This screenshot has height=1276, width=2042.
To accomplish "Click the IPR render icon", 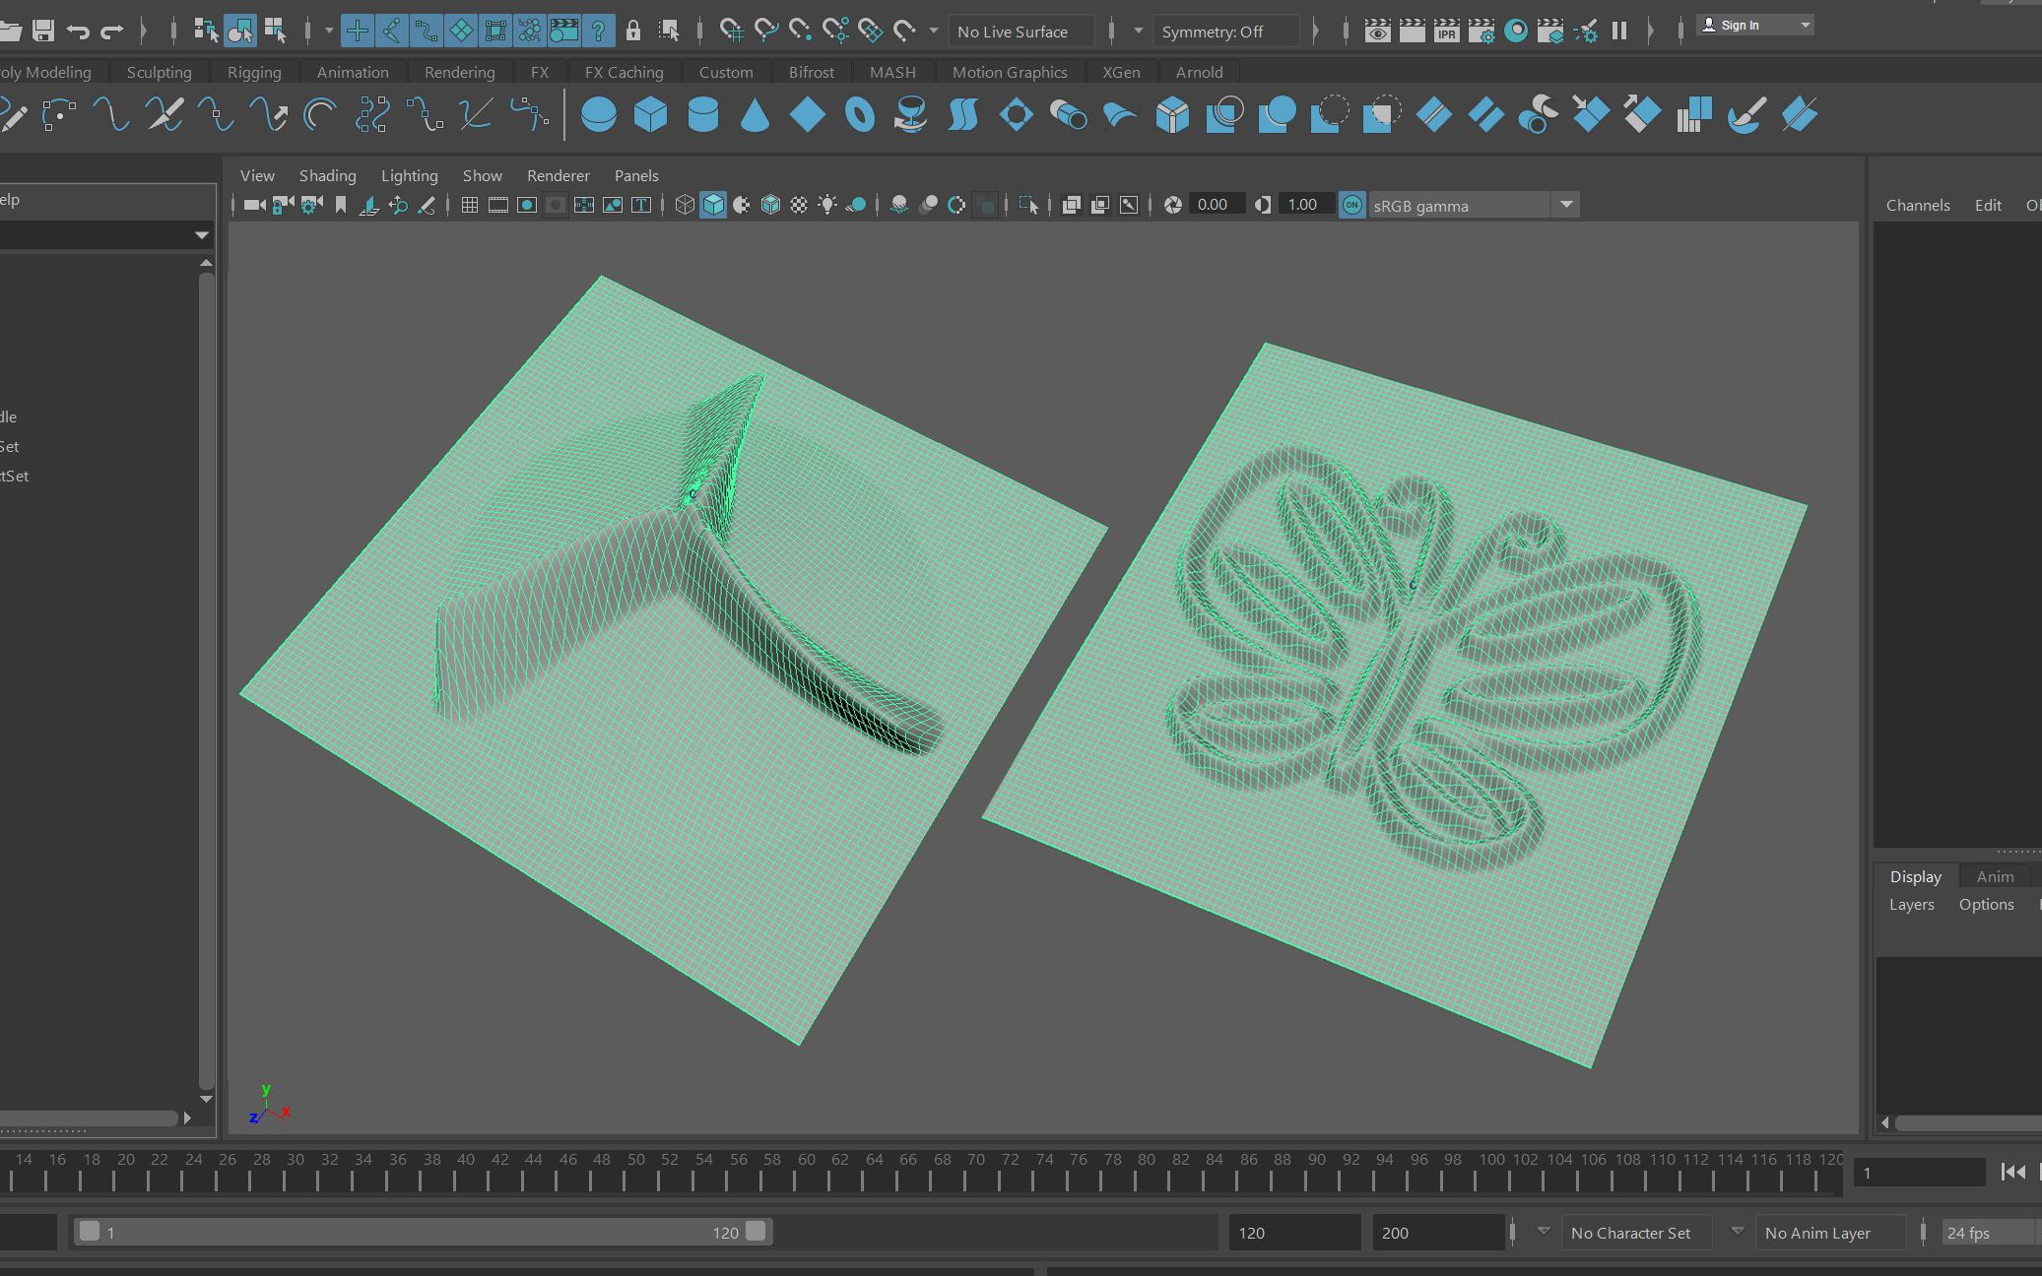I will (x=1446, y=31).
